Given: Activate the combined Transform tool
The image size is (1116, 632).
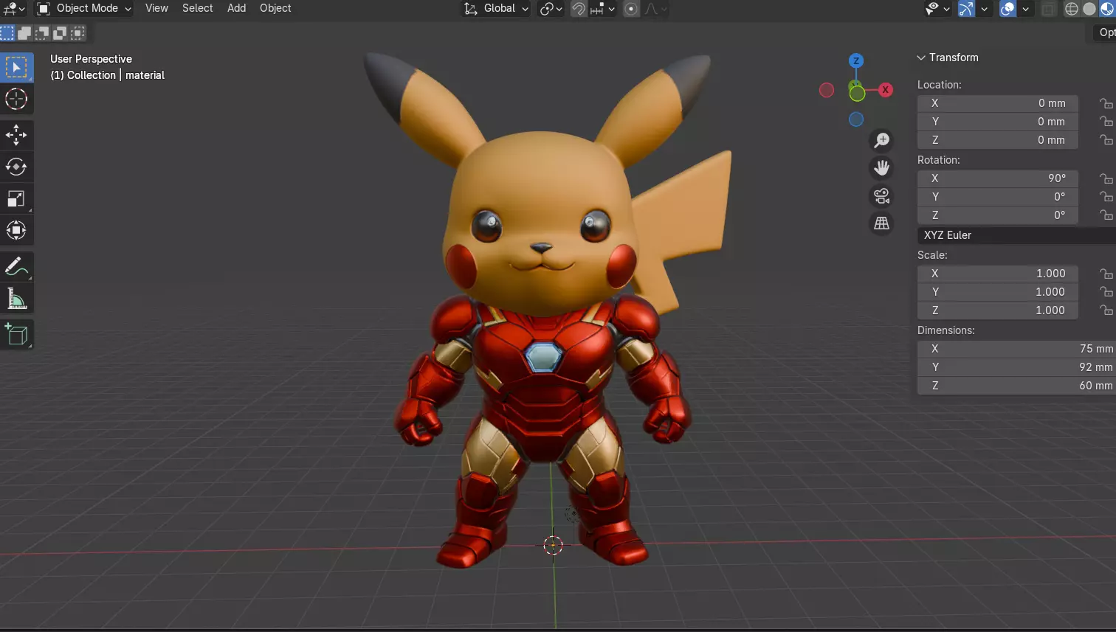Looking at the screenshot, I should point(16,230).
